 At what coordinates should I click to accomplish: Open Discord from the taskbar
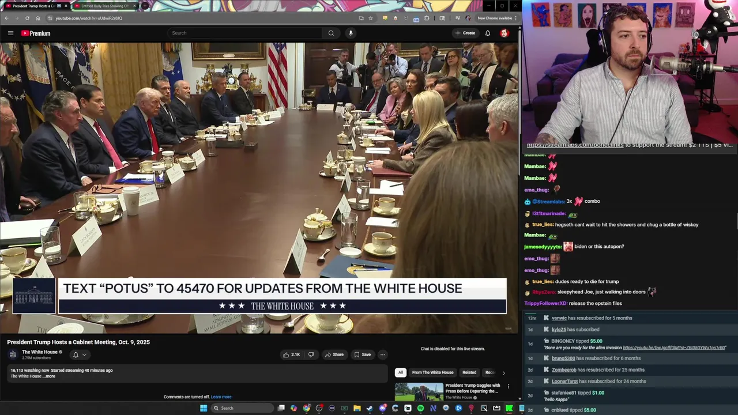pyautogui.click(x=382, y=408)
